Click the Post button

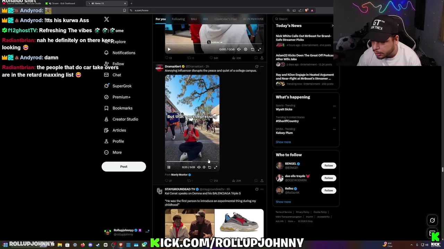point(124,167)
